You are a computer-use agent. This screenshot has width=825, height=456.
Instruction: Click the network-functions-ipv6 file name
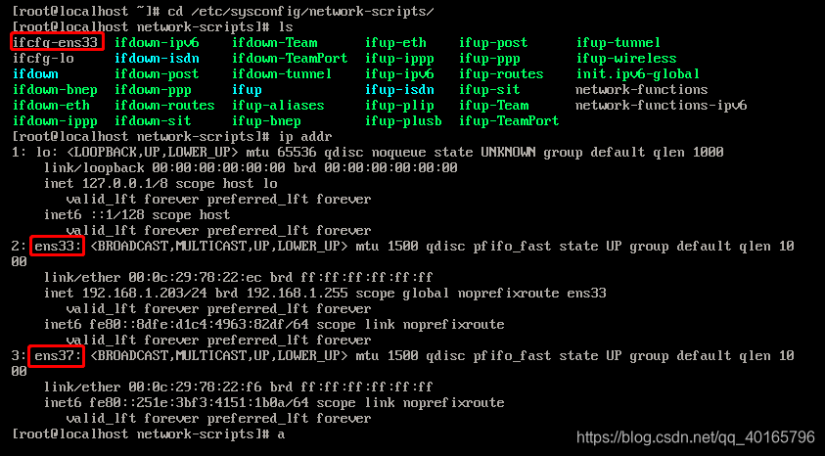coord(661,106)
